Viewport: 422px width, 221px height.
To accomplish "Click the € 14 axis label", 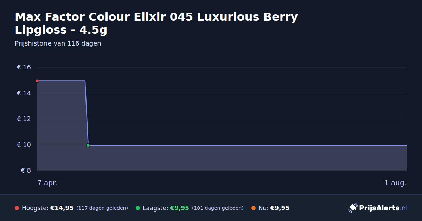I will click(24, 93).
